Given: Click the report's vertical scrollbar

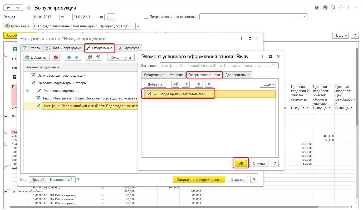Looking at the screenshot, I should point(356,87).
